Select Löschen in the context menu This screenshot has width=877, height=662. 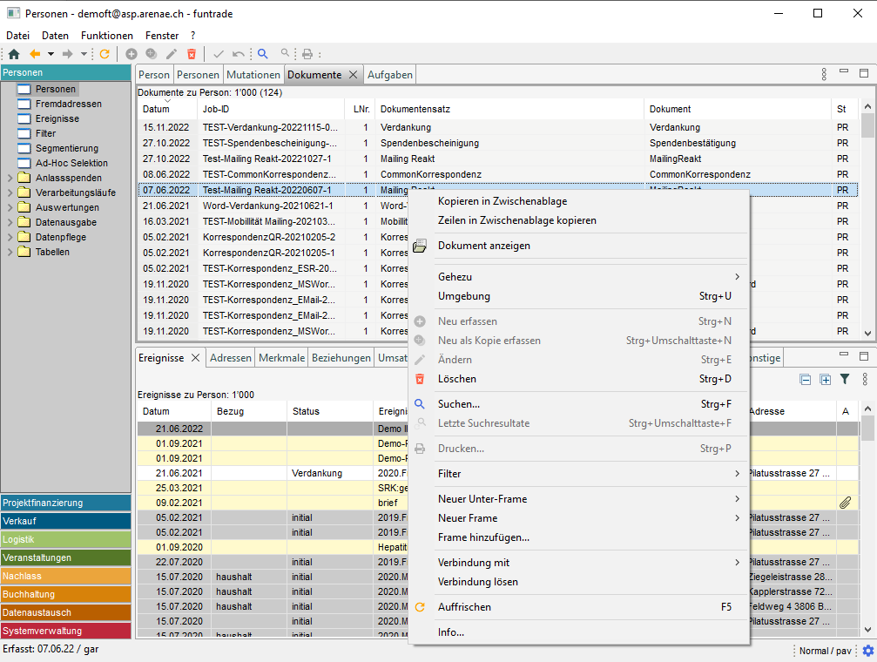click(x=457, y=379)
